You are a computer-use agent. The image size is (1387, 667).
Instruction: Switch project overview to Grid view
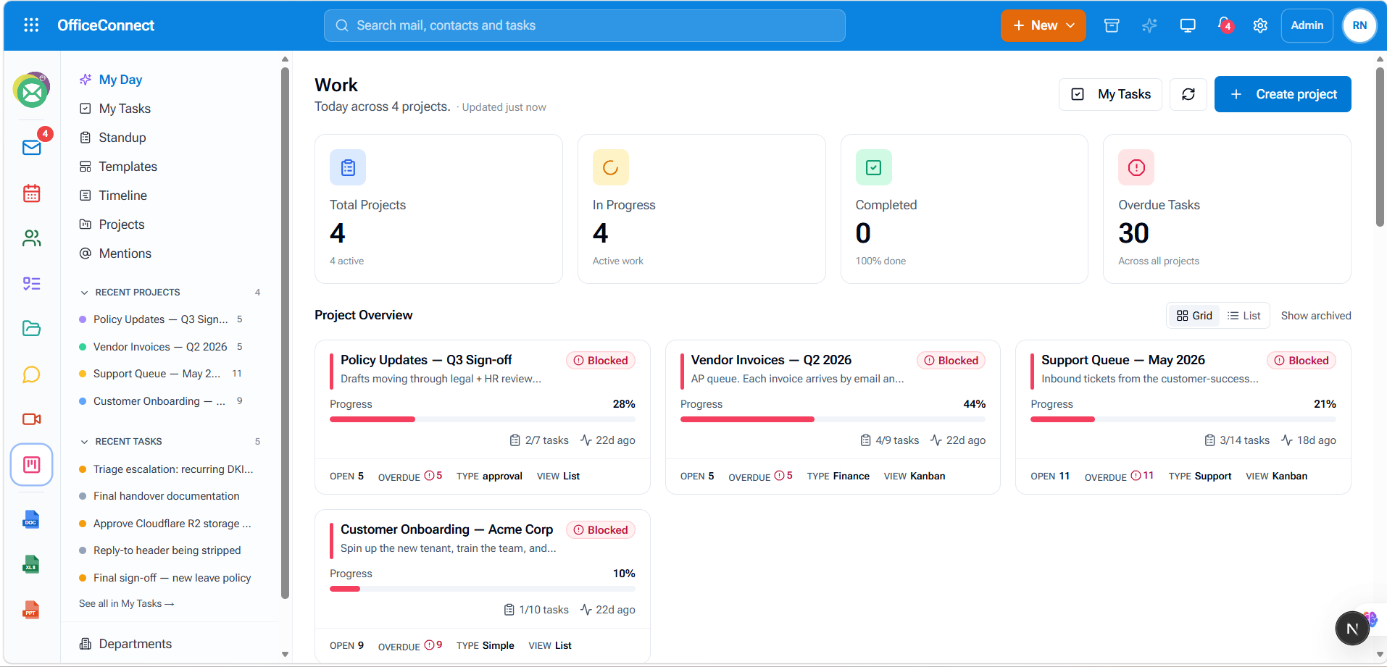click(1194, 316)
